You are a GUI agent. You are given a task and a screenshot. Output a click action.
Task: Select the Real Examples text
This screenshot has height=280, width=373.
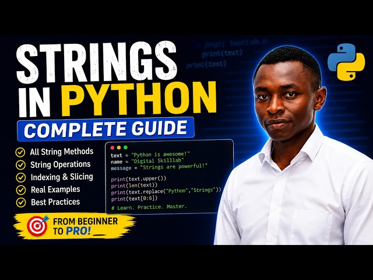point(55,190)
